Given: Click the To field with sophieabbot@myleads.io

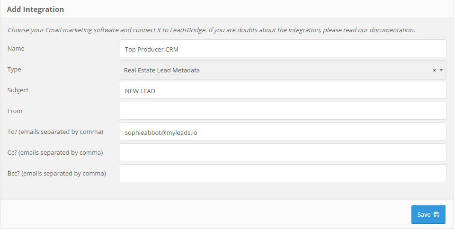Looking at the screenshot, I should click(x=283, y=132).
